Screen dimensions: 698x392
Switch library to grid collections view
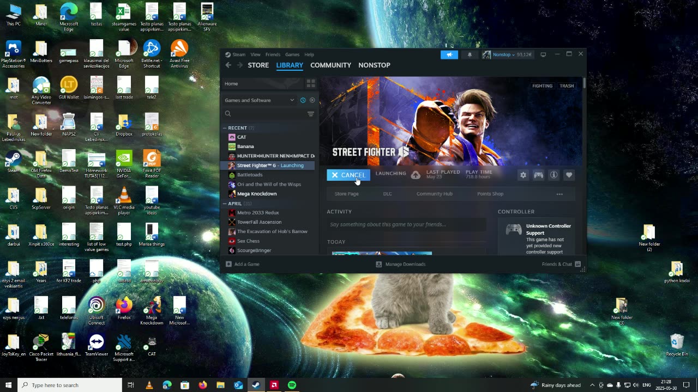click(311, 84)
